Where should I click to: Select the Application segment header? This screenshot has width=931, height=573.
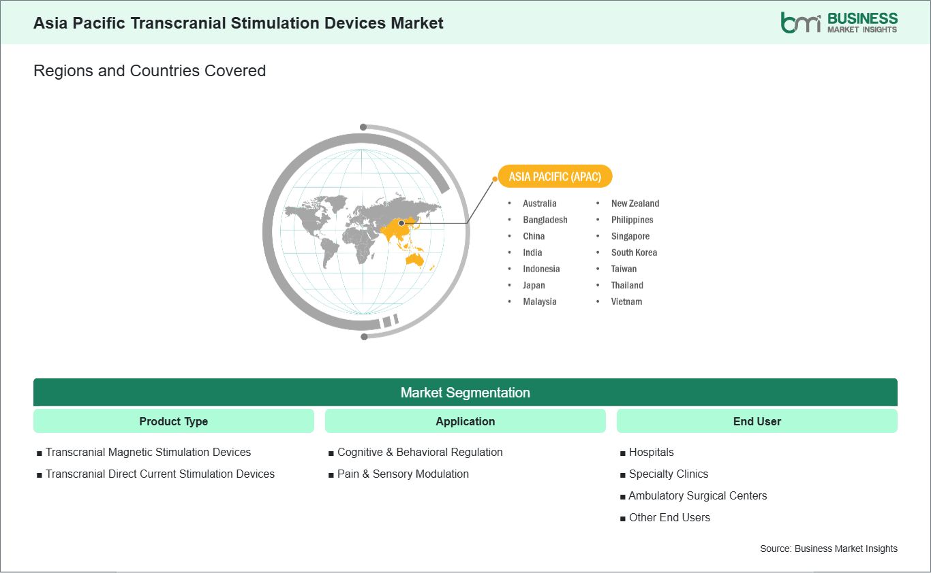pos(465,421)
